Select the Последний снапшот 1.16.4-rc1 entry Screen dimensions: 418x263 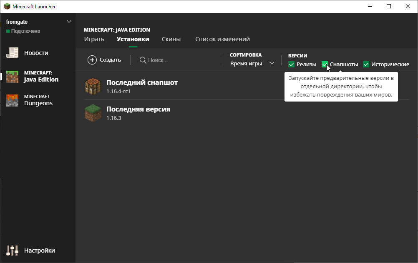[142, 86]
